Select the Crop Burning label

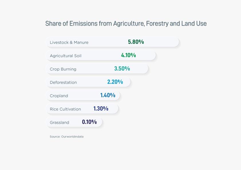(63, 69)
